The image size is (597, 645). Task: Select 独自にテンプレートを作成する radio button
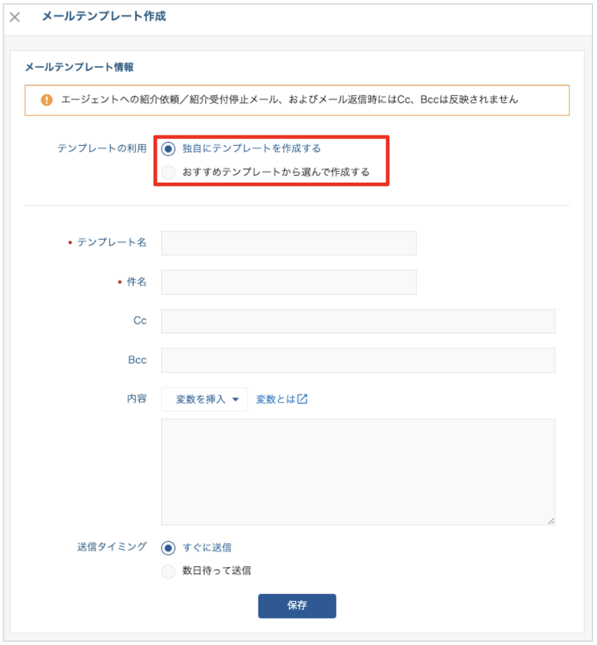pyautogui.click(x=168, y=148)
